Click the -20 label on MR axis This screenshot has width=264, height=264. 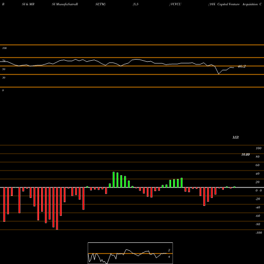258,199
